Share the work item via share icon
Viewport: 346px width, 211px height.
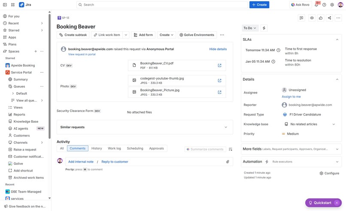click(x=329, y=18)
